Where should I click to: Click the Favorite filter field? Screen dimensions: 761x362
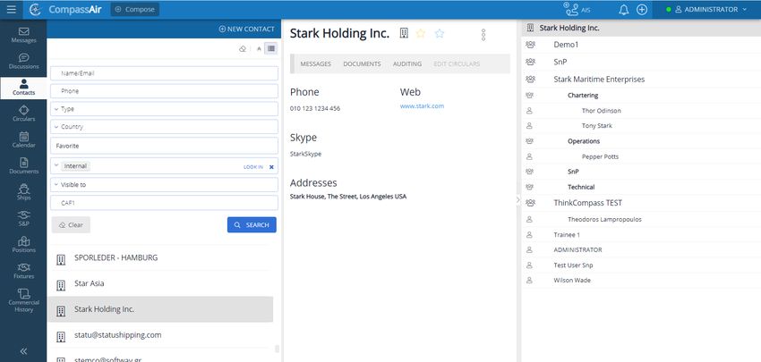pyautogui.click(x=164, y=146)
